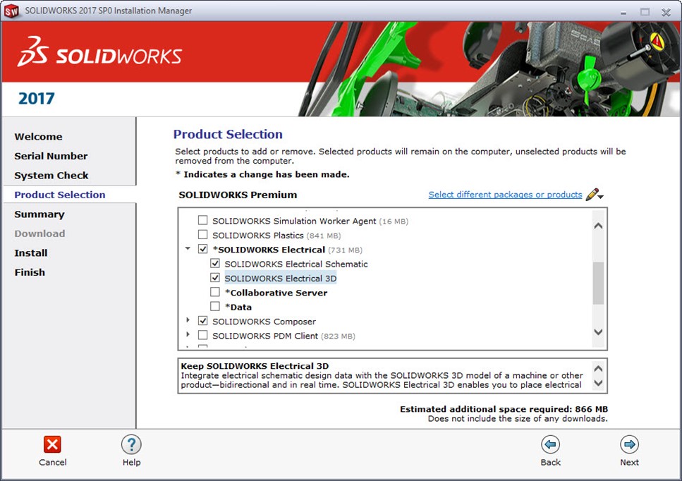Click the product list scrollbar thumb
682x481 pixels.
(598, 283)
